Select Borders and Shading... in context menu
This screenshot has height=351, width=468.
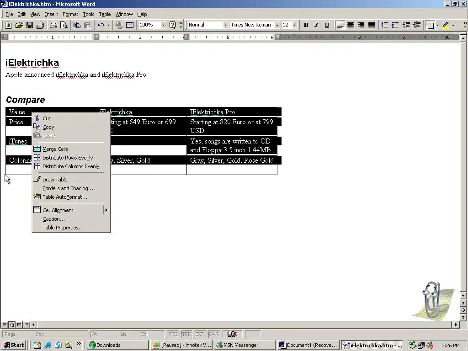(x=71, y=188)
